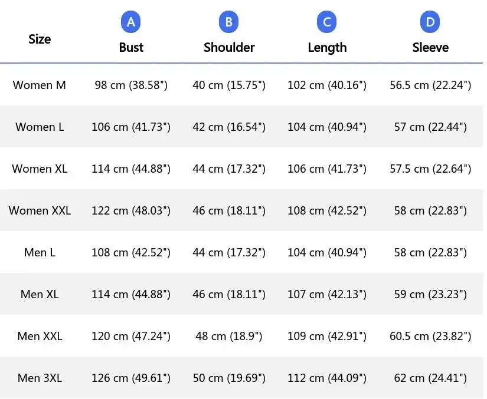This screenshot has height=399, width=487.
Task: Click the Men 3XL size label
Action: coord(40,378)
